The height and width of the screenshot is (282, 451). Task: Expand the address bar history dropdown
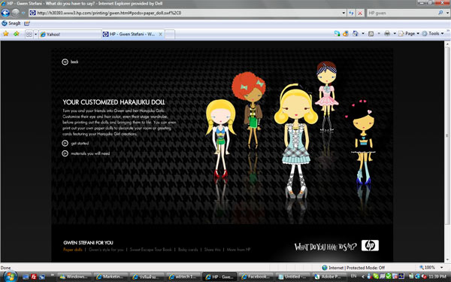click(x=344, y=13)
